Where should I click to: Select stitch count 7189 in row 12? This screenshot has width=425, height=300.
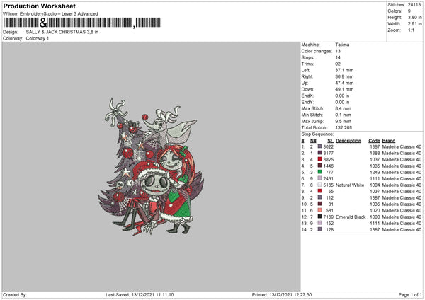click(x=328, y=217)
